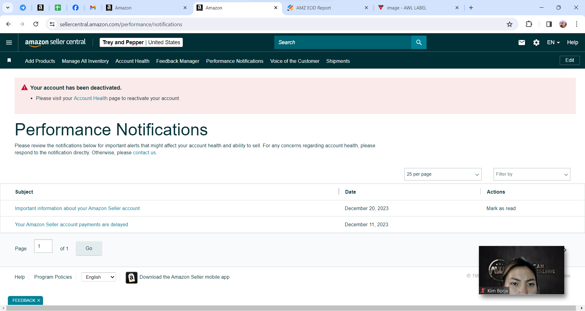Switch to the AMZ EOD Report tab
Viewport: 585px width, 311px height.
(328, 8)
